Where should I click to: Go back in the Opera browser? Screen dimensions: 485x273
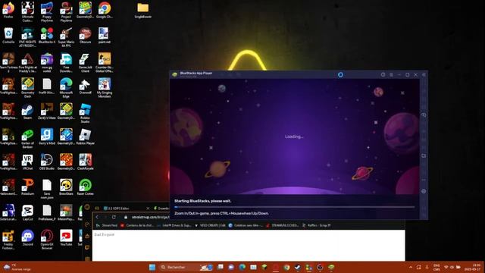click(x=97, y=218)
